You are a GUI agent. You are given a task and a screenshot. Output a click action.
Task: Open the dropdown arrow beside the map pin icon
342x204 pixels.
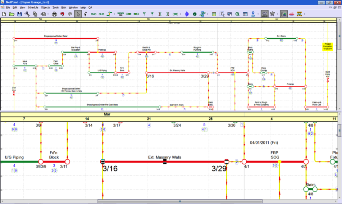(x=258, y=14)
